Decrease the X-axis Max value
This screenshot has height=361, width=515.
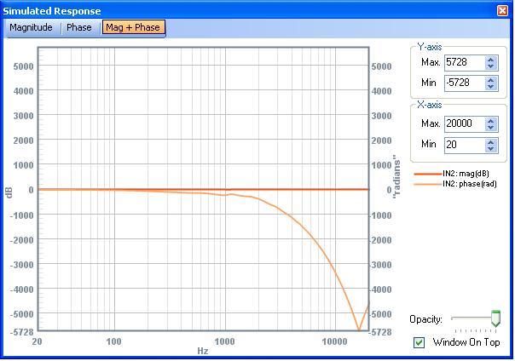point(491,128)
